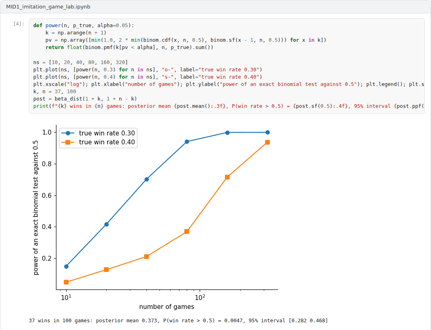Viewport: 431px width, 330px height.
Task: Click the y-axis tick label 0.6
Action: [47, 195]
